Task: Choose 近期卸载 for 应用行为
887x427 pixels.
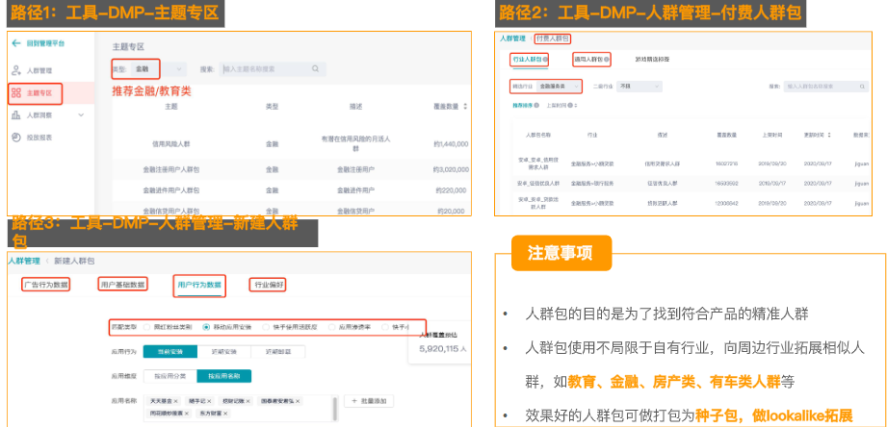Action: (277, 351)
